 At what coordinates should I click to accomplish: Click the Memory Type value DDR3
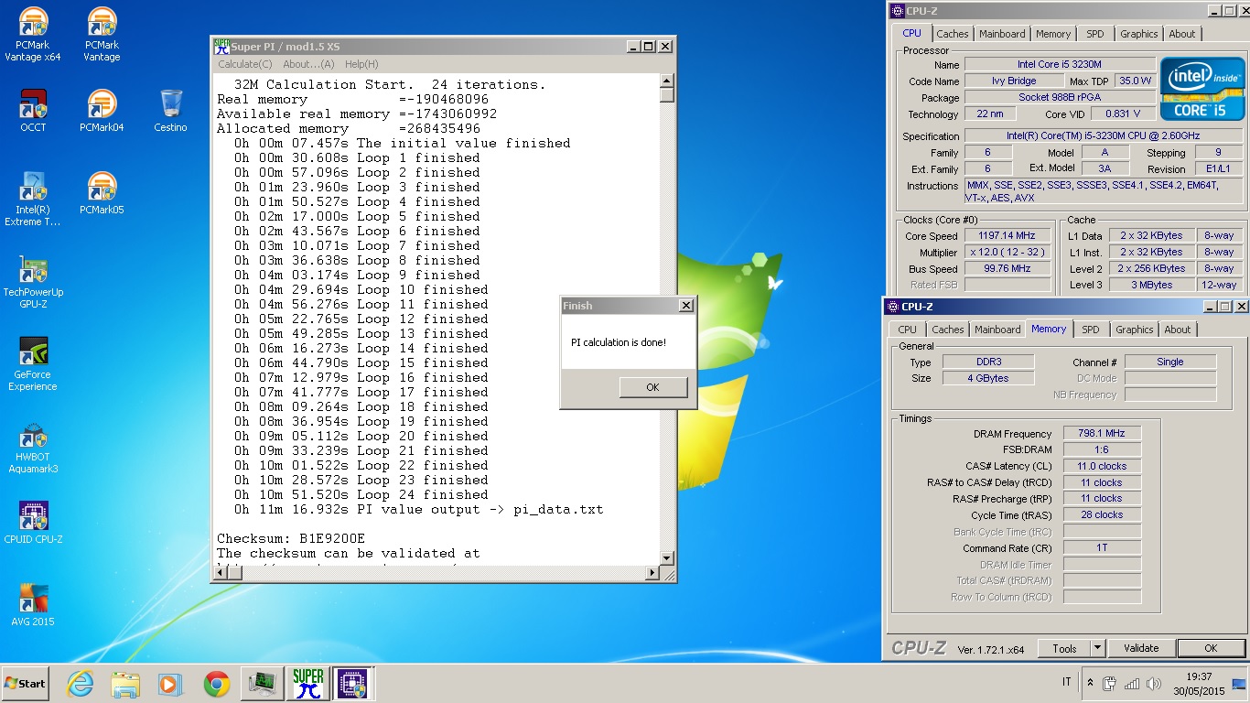tap(989, 362)
